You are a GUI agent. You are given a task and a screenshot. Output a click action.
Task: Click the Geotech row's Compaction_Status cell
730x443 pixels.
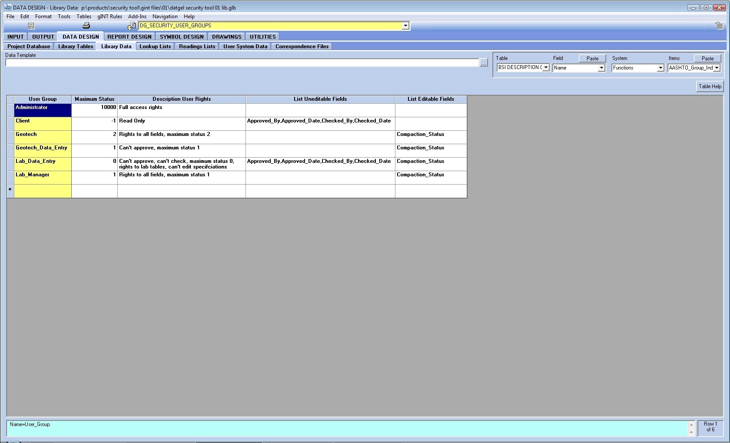(x=431, y=137)
